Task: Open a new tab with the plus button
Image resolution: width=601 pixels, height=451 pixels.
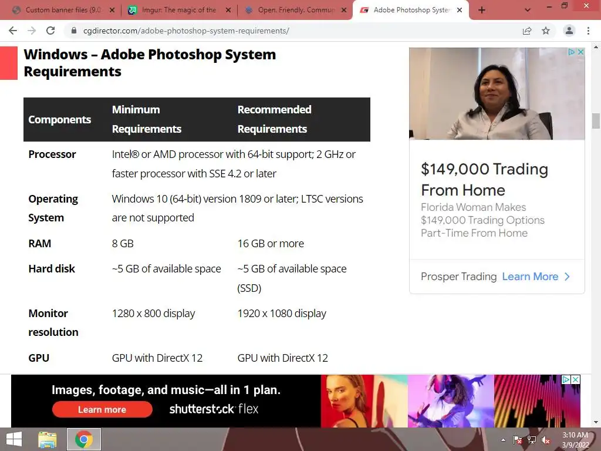Action: [x=482, y=10]
